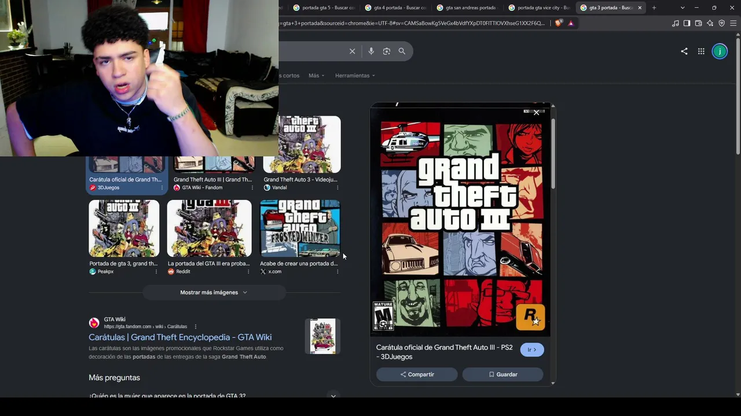The width and height of the screenshot is (741, 416).
Task: Open options for the 3DJuegos image result
Action: [x=163, y=188]
